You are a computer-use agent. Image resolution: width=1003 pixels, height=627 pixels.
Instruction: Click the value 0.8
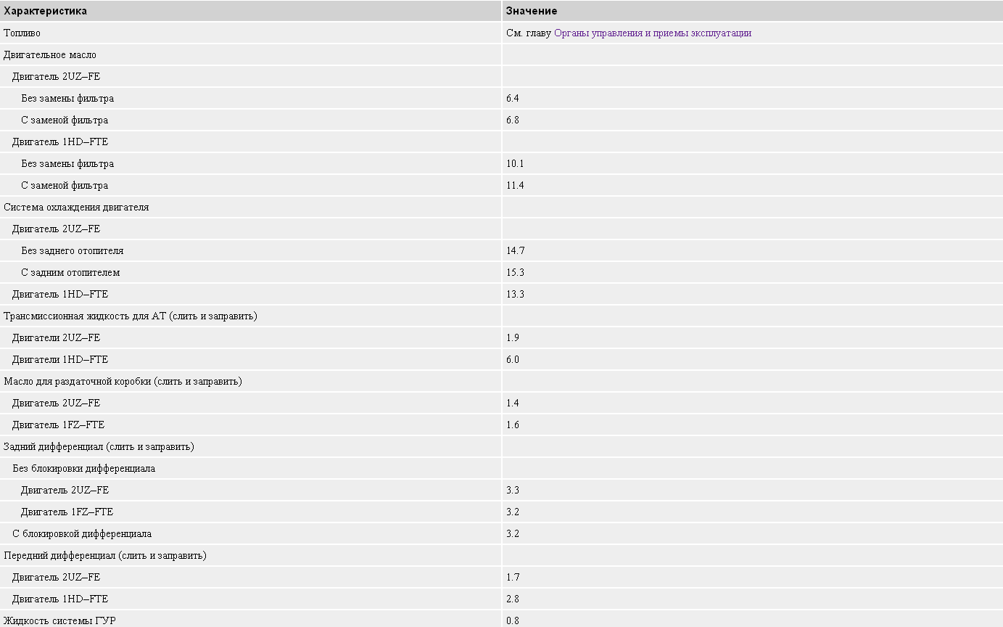(x=513, y=620)
